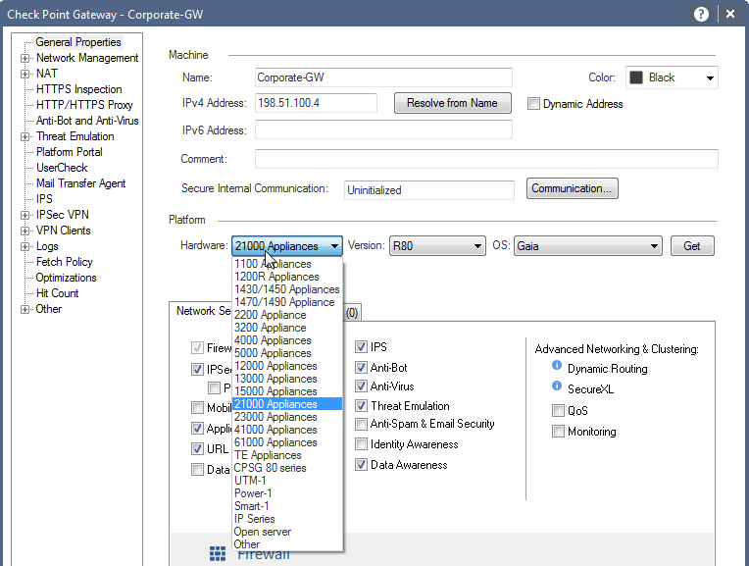The image size is (749, 566).
Task: Select UTM-1 hardware option
Action: [287, 481]
